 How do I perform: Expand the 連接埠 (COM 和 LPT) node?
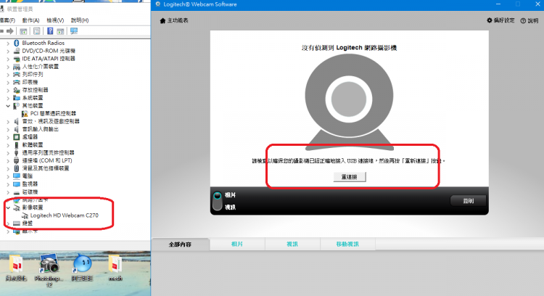pos(8,160)
